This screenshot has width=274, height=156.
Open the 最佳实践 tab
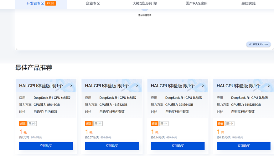pyautogui.click(x=248, y=3)
